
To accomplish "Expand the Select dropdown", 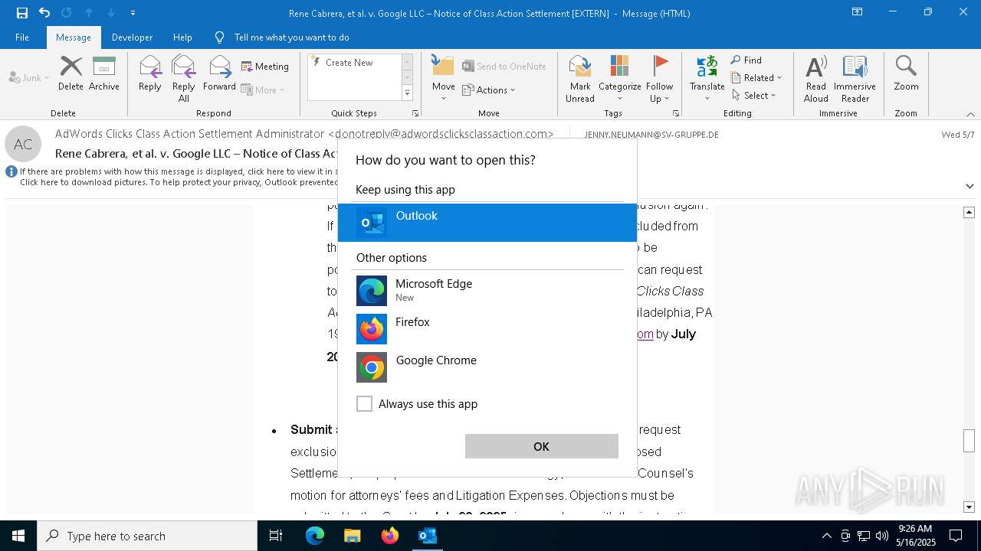I will pyautogui.click(x=754, y=95).
